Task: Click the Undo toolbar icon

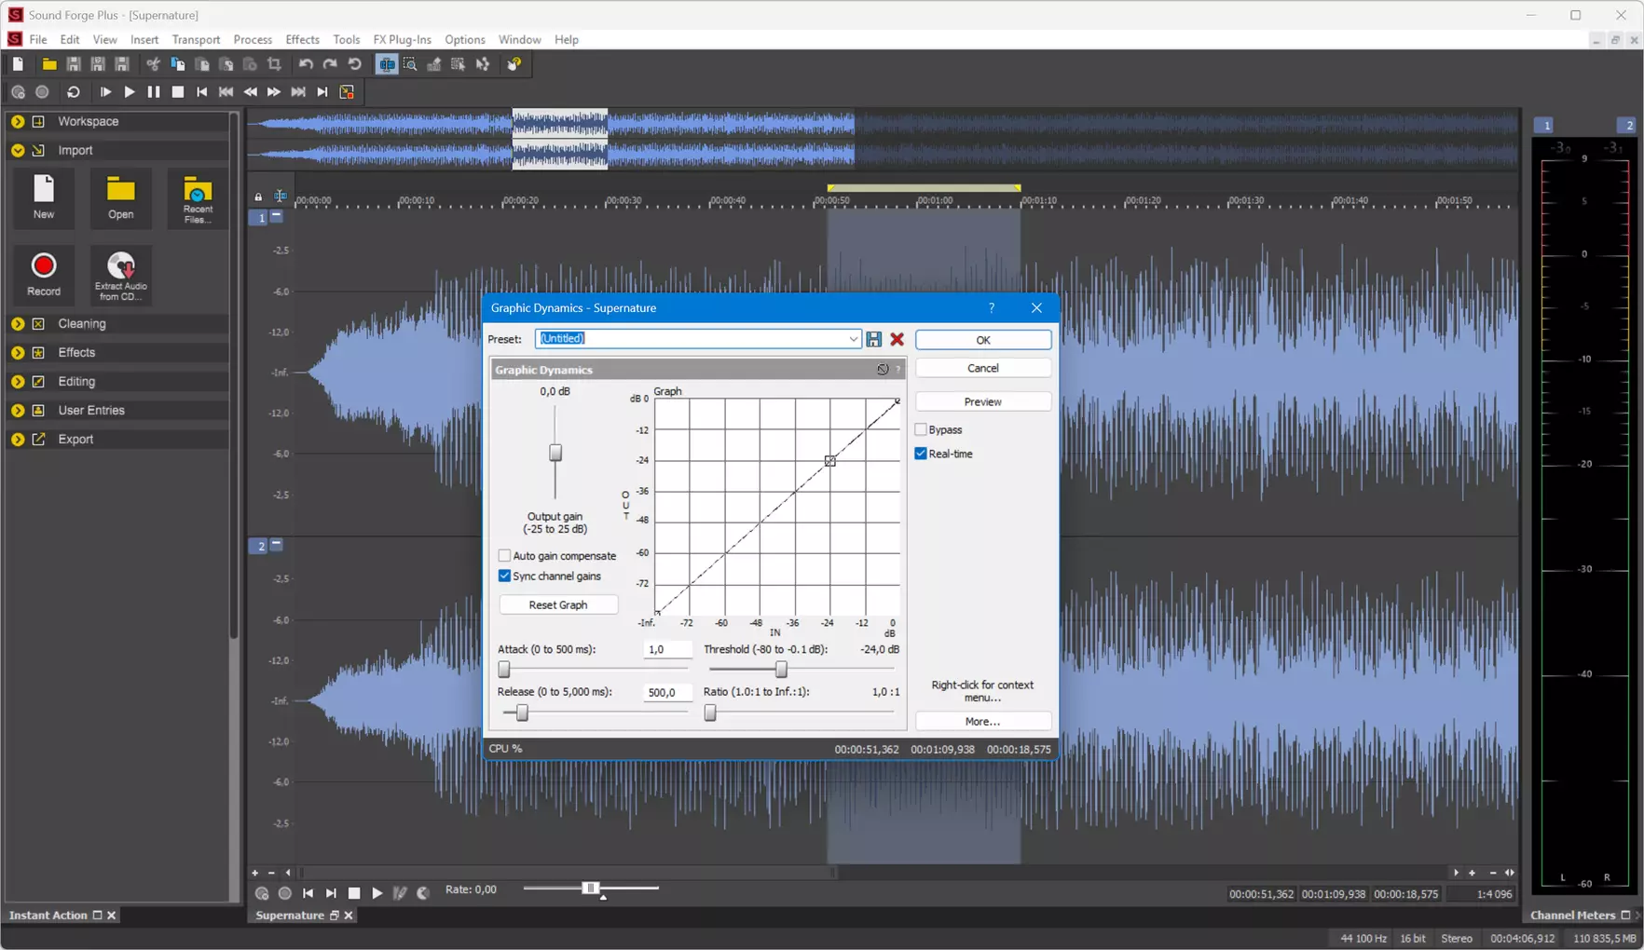Action: [306, 64]
